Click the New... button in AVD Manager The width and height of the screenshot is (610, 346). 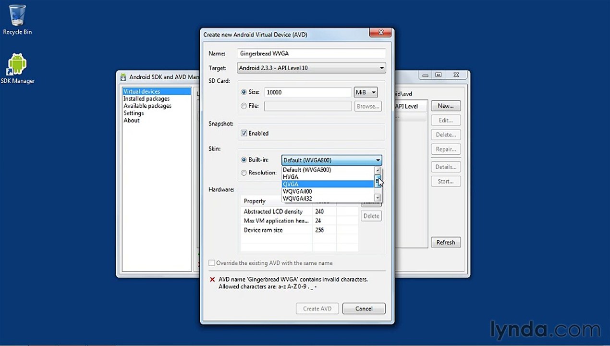point(446,106)
